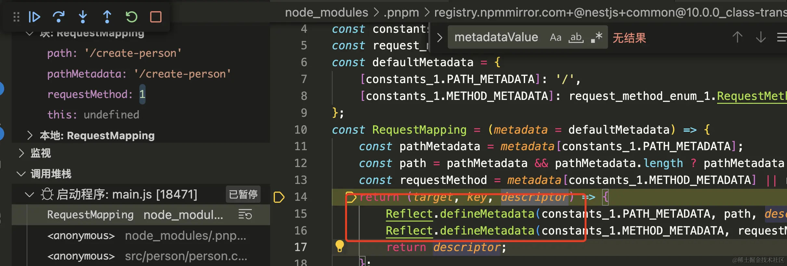Click return descriptor statement on line 17
787x266 pixels.
[446, 247]
